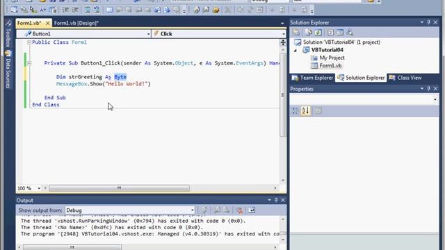Open Properties icon in Solution Explorer toolbar

click(296, 33)
